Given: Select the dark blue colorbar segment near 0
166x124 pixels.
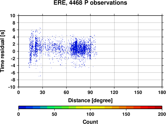Looking at the screenshot, I should (x=22, y=107).
